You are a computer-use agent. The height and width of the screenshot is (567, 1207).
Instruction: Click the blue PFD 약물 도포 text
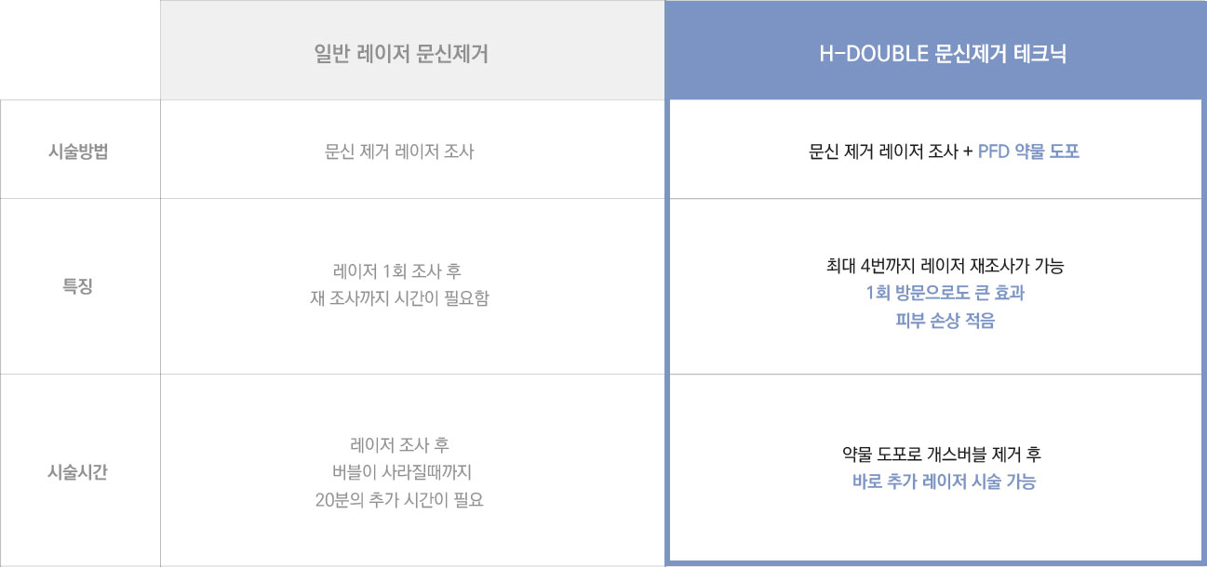coord(1028,152)
